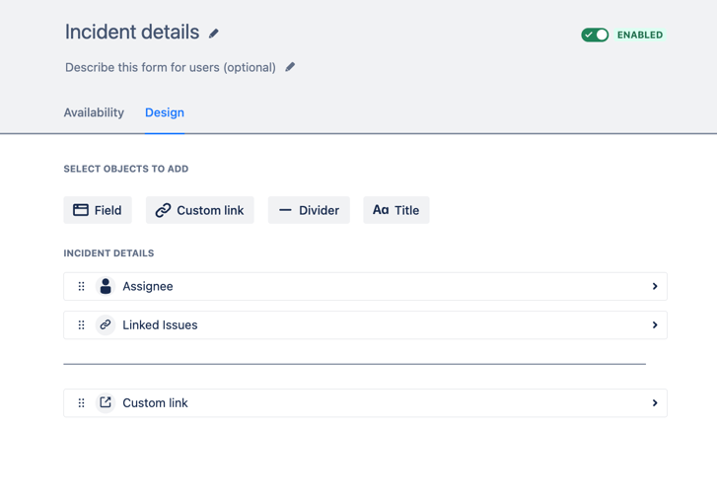This screenshot has height=498, width=717.
Task: Click the pencil icon next to form description
Action: point(290,67)
